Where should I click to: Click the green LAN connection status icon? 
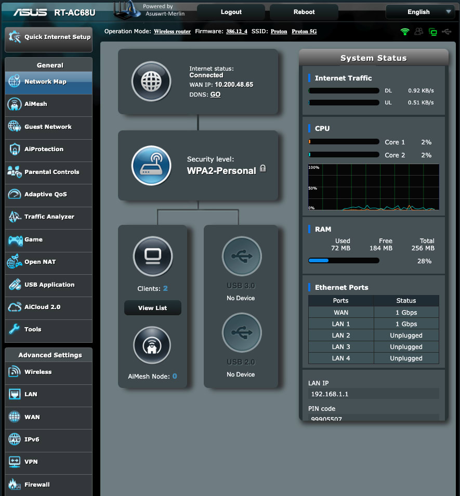[x=432, y=32]
